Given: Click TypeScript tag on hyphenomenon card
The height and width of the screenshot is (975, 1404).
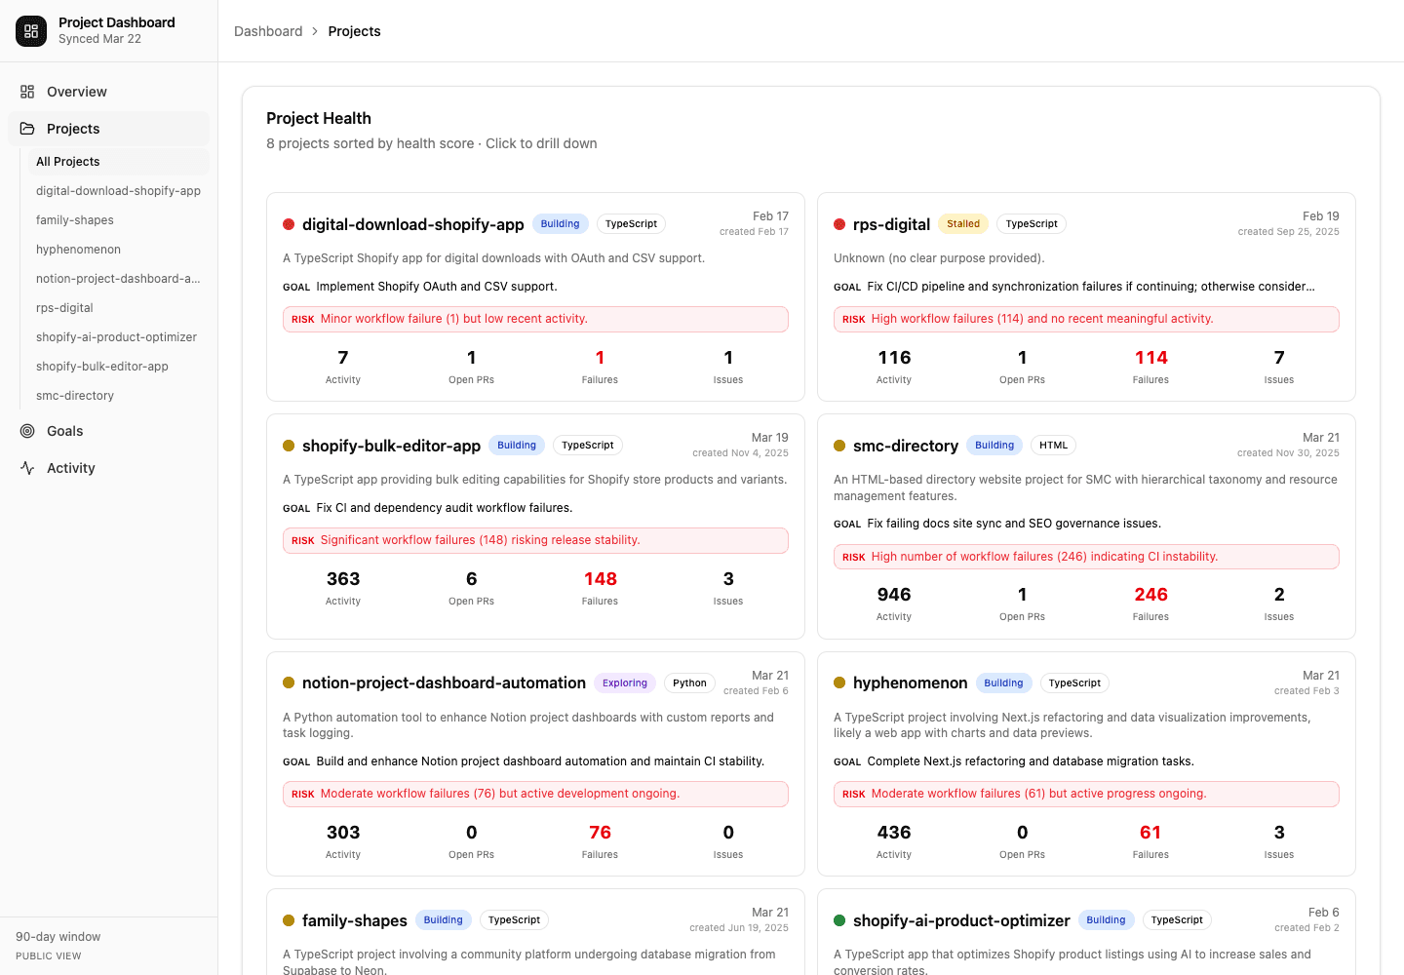Looking at the screenshot, I should 1074,683.
